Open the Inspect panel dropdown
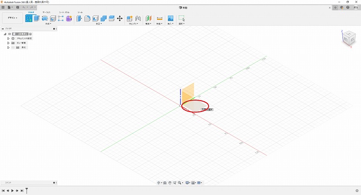 tap(159, 24)
